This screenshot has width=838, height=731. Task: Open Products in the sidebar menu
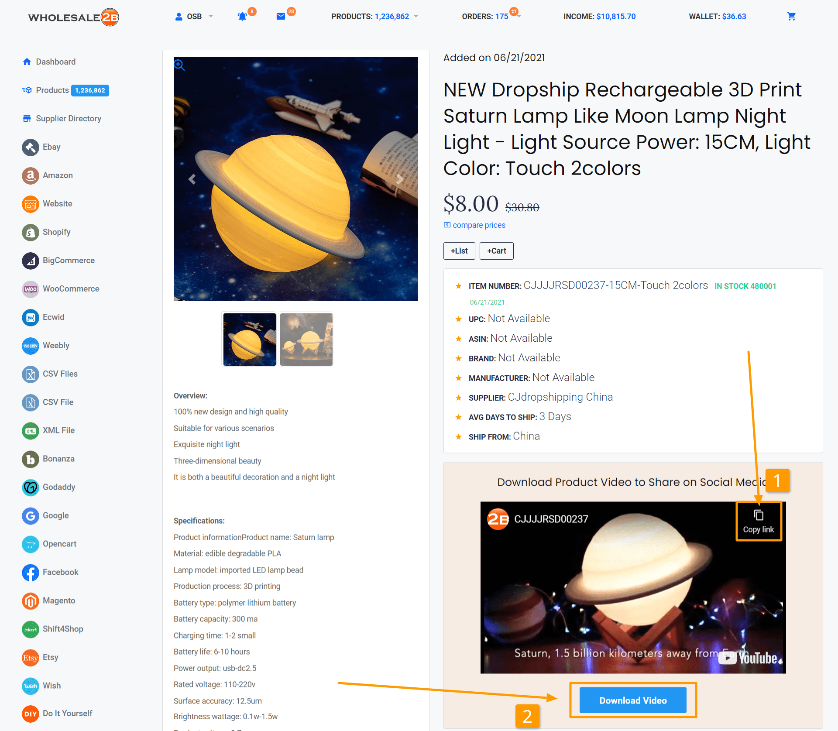click(52, 90)
